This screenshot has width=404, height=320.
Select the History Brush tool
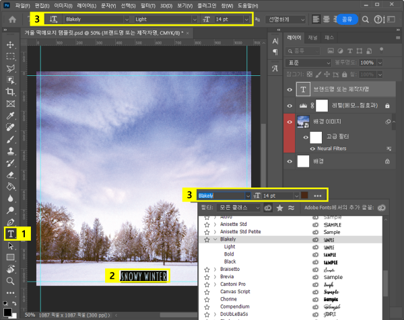(10, 163)
